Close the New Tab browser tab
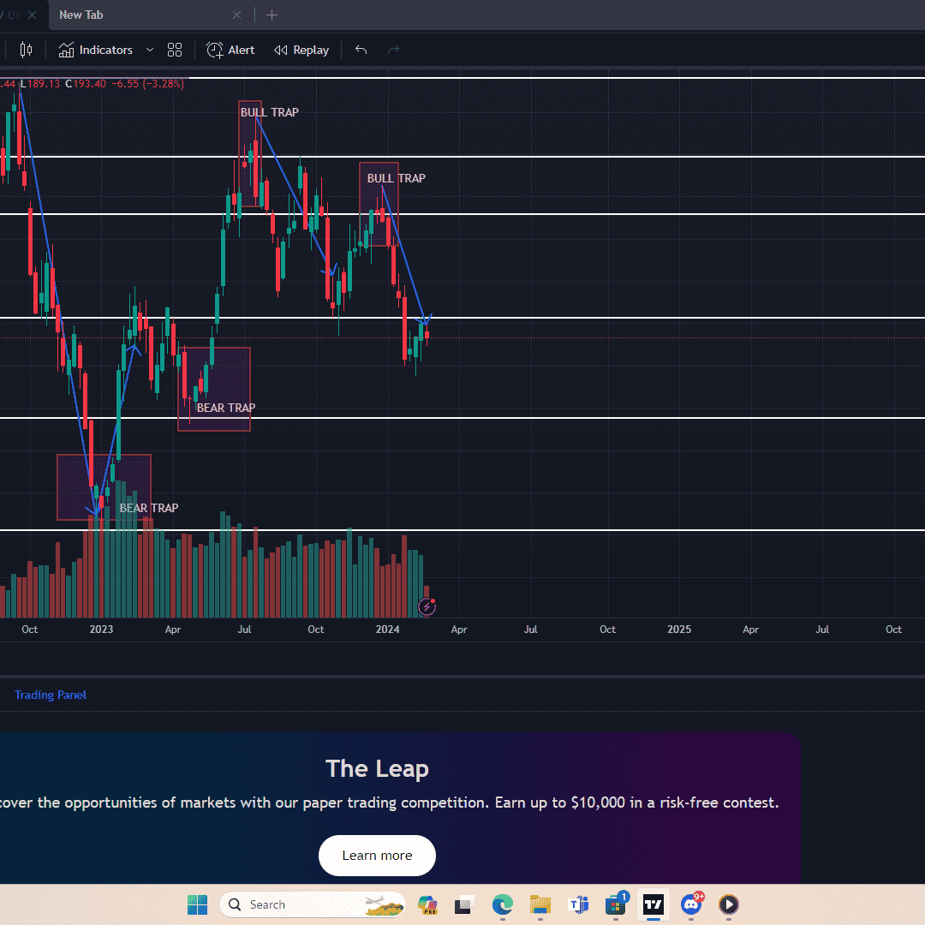This screenshot has width=925, height=925. coord(237,15)
